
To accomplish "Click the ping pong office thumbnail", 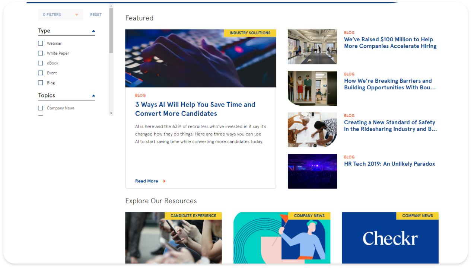I will [312, 47].
